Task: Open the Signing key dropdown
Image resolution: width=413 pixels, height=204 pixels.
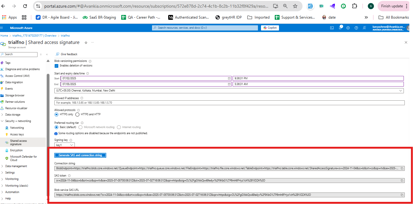Action: 64,145
